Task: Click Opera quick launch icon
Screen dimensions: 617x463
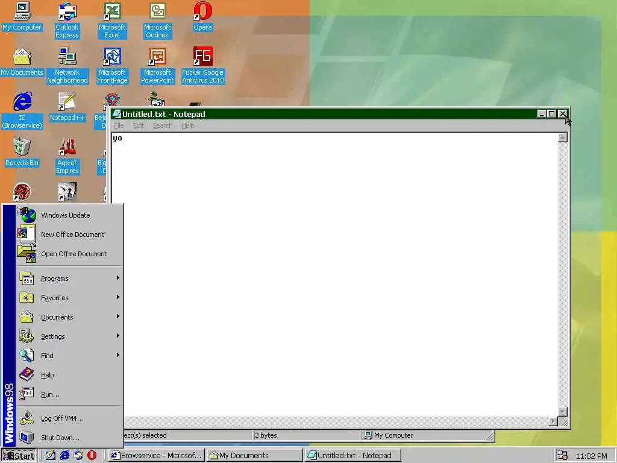Action: point(92,456)
